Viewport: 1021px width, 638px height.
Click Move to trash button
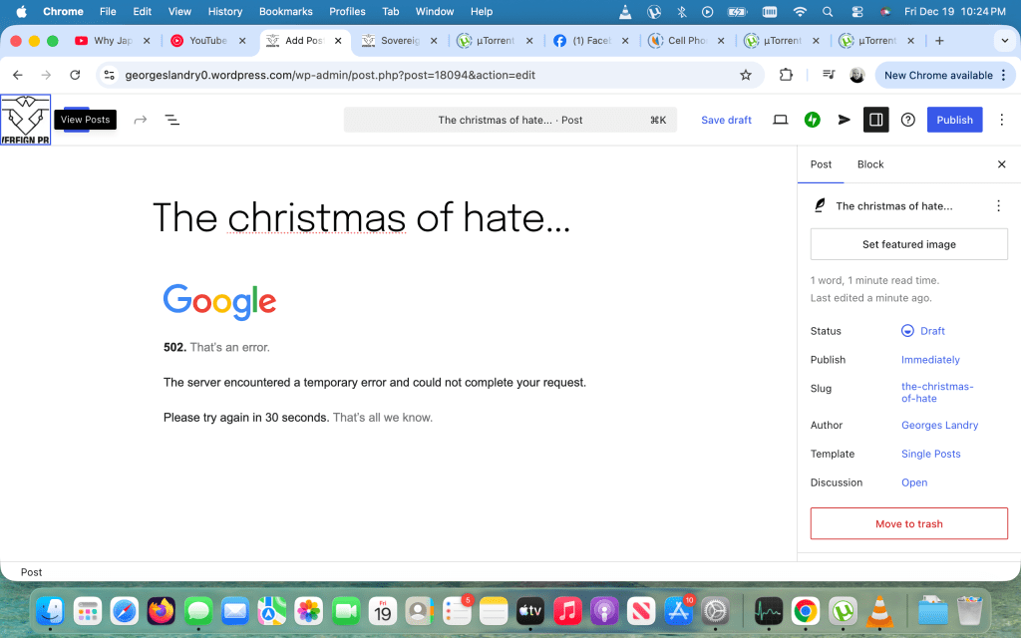(908, 523)
